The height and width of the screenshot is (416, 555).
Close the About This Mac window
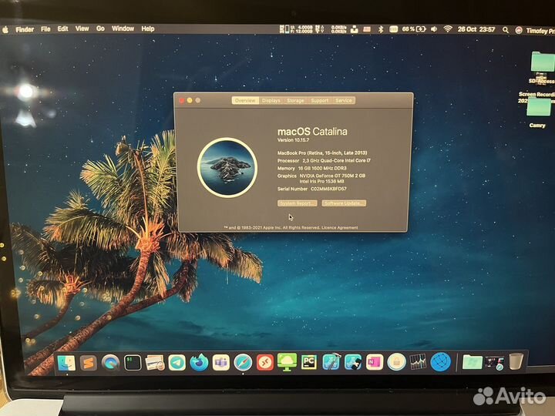[x=182, y=100]
